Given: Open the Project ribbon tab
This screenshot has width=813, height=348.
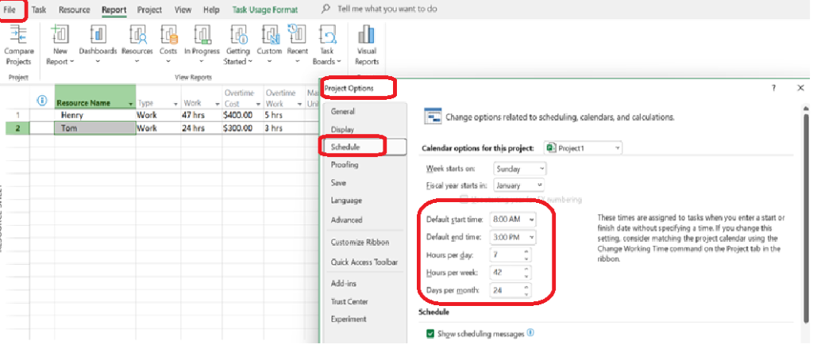Looking at the screenshot, I should (150, 10).
